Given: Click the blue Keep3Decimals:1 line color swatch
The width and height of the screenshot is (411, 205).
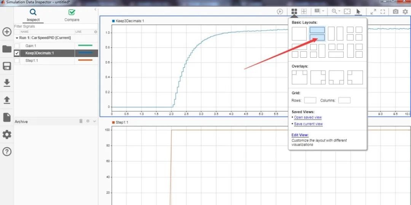Looking at the screenshot, I should coord(85,53).
